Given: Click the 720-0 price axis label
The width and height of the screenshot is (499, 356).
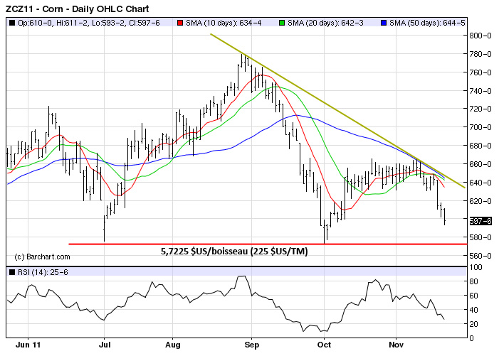Looking at the screenshot, I should pos(480,109).
